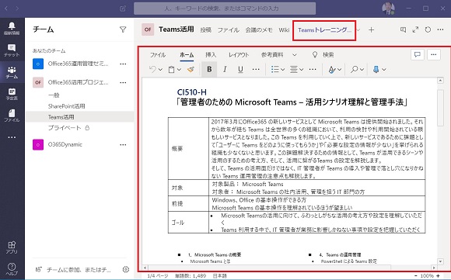This screenshot has width=451, height=280.
Task: Click the bullet list icon
Action: pos(275,69)
